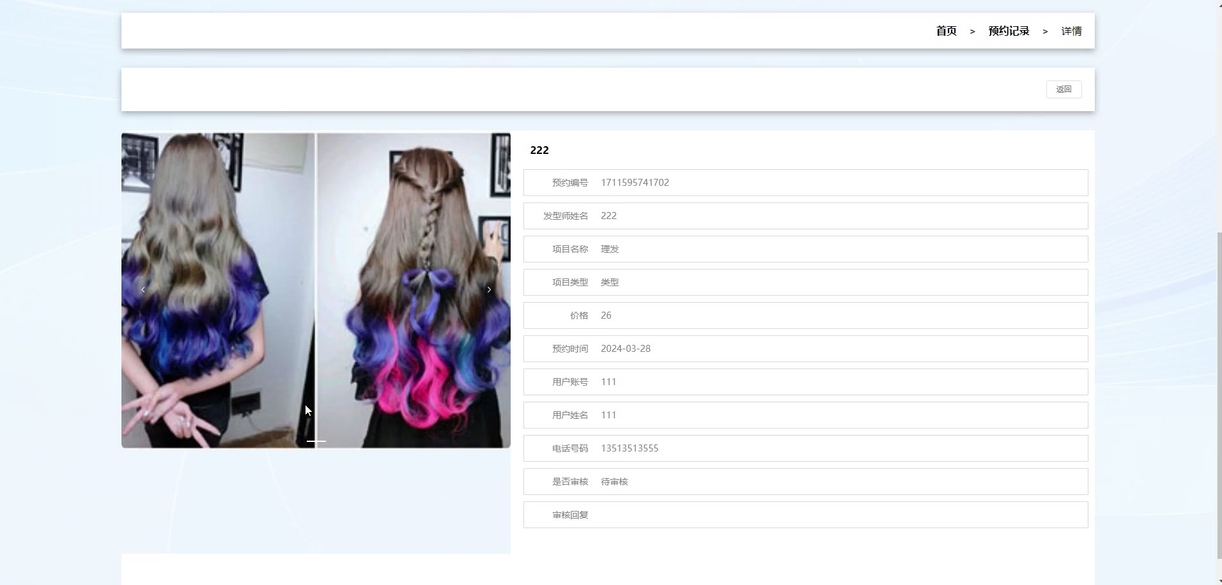This screenshot has width=1222, height=585.
Task: Click the page vertical scrollbar
Action: tap(1218, 395)
